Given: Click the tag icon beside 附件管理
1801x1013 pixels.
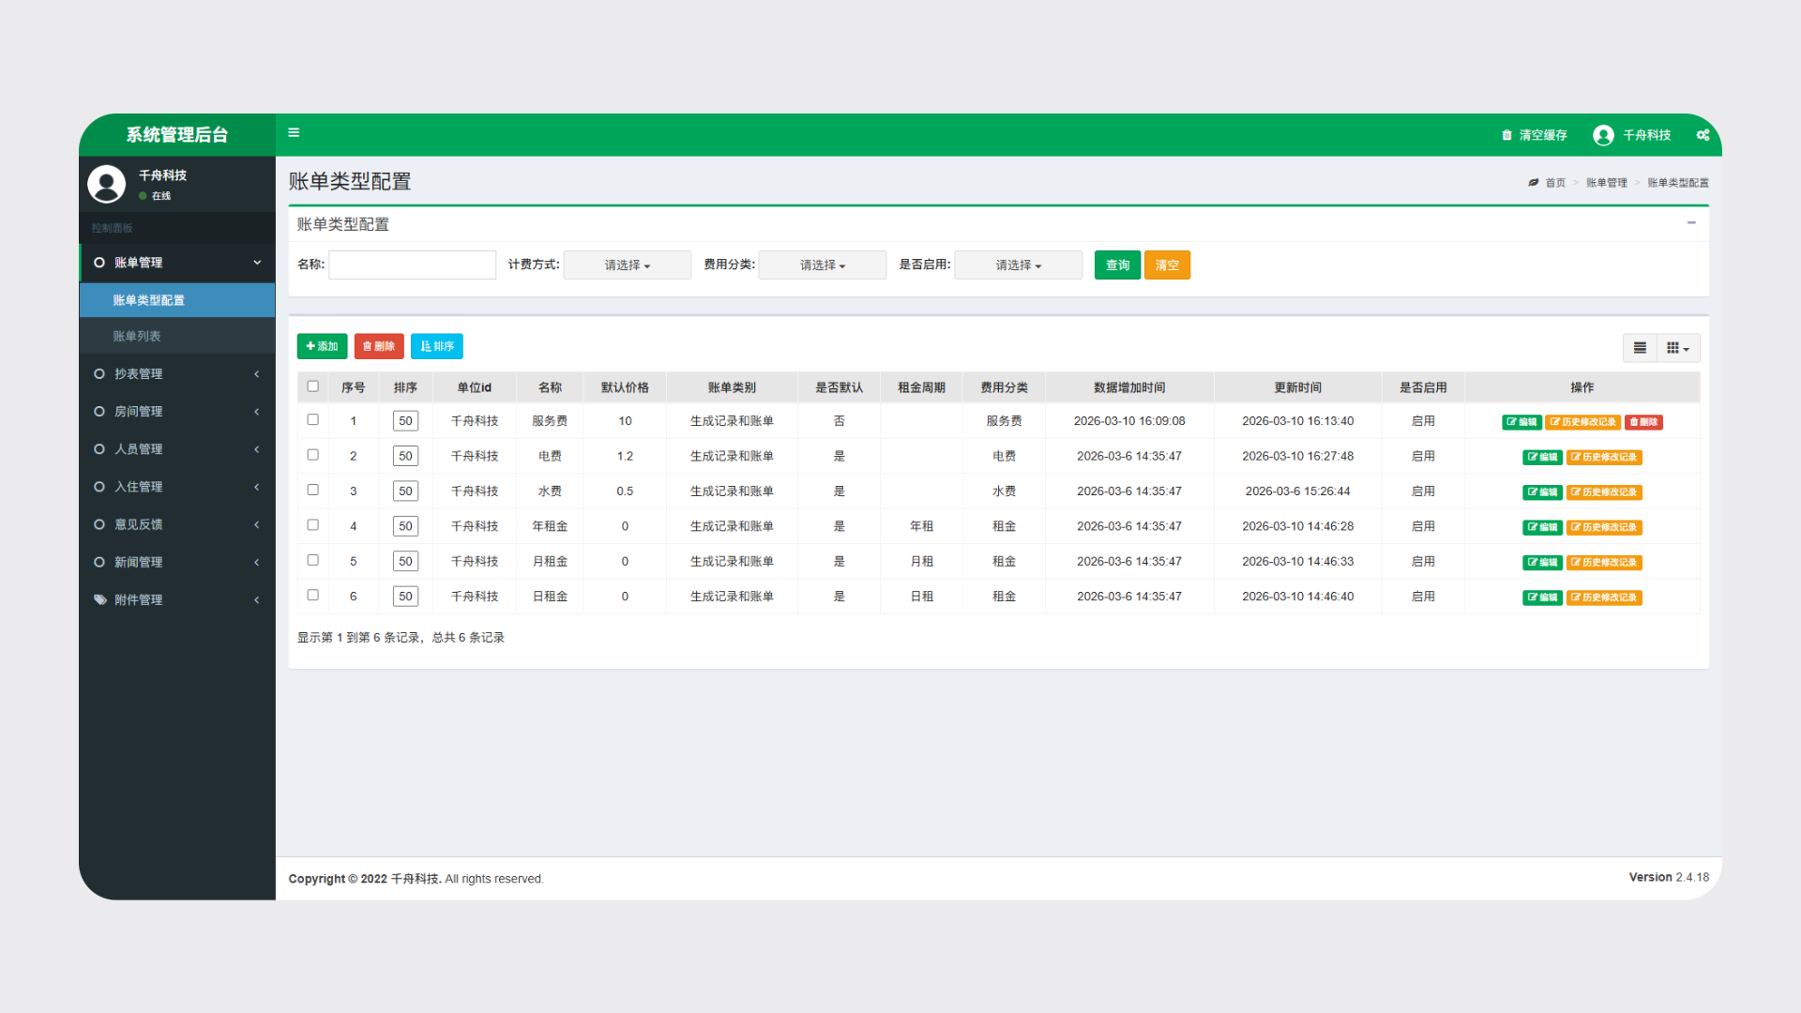Looking at the screenshot, I should click(x=99, y=599).
